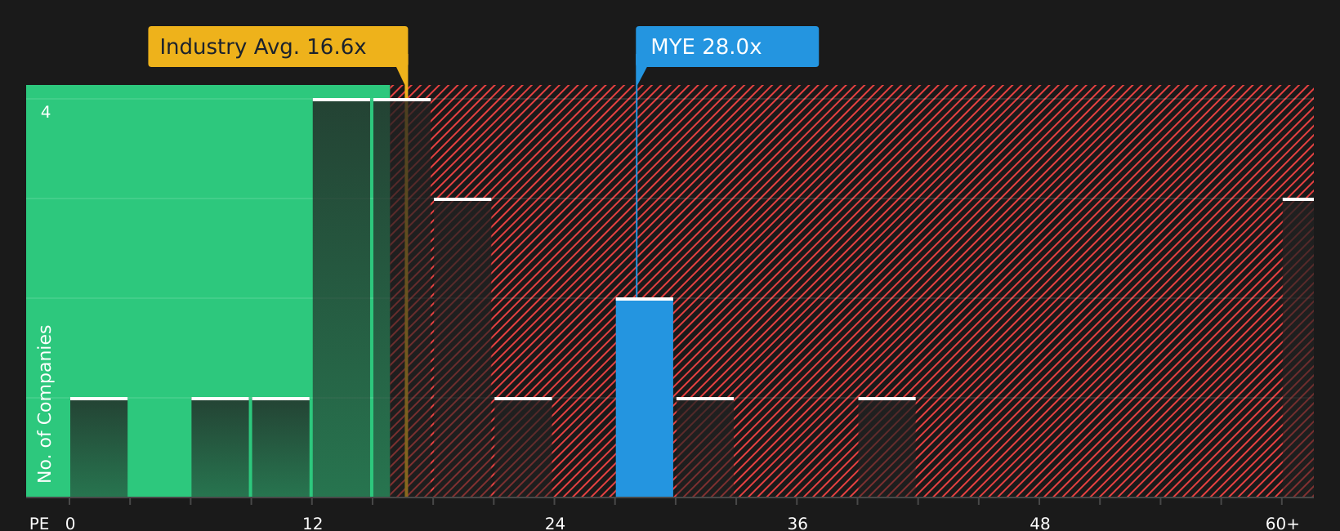The width and height of the screenshot is (1340, 531).
Task: Select the bar at the 60+ PE end
Action: (1298, 347)
